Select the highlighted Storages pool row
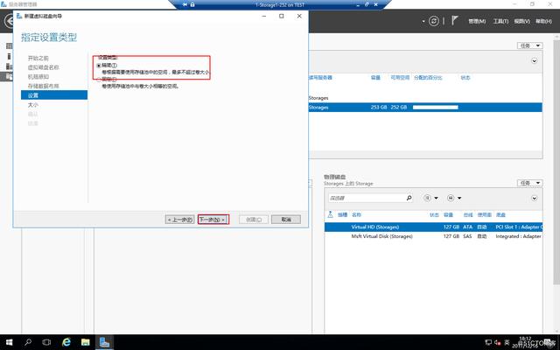560x350 pixels. [425, 107]
